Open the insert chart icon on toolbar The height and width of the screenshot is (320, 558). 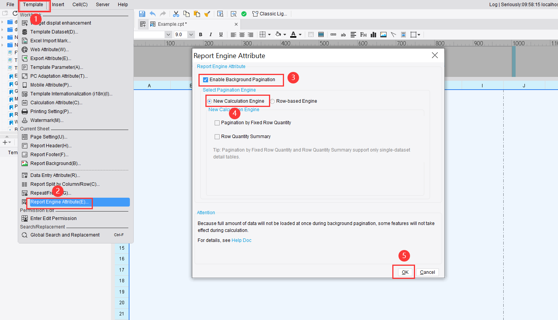373,35
